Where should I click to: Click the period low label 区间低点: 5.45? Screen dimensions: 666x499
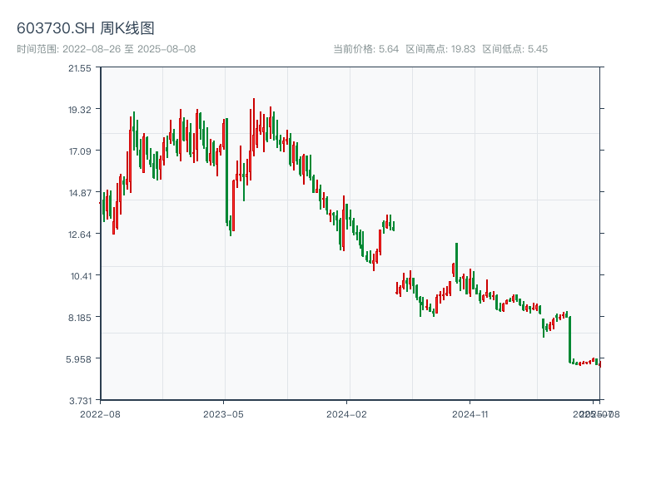(514, 49)
